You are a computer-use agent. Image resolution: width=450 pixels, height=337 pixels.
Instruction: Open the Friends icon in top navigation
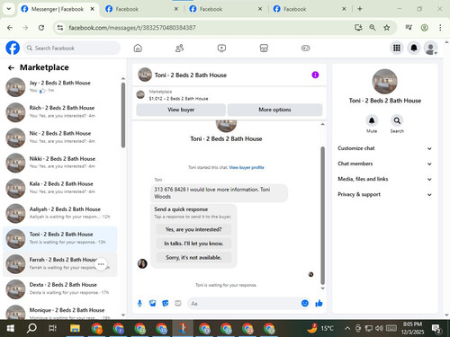(179, 48)
